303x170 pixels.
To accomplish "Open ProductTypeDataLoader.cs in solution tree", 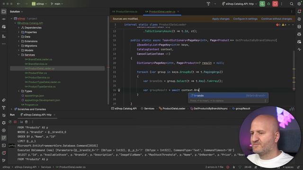I will click(x=44, y=82).
